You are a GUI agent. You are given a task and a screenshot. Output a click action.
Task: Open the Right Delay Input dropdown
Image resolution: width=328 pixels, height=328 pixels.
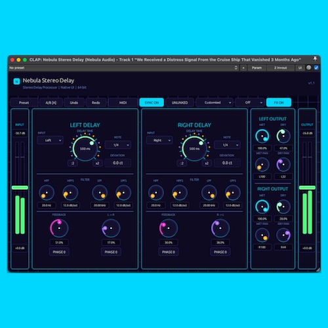pos(159,140)
